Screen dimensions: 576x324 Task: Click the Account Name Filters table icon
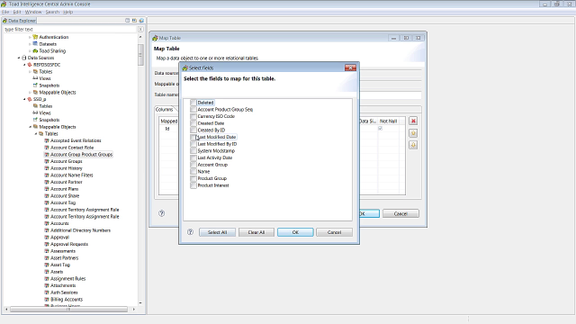47,175
